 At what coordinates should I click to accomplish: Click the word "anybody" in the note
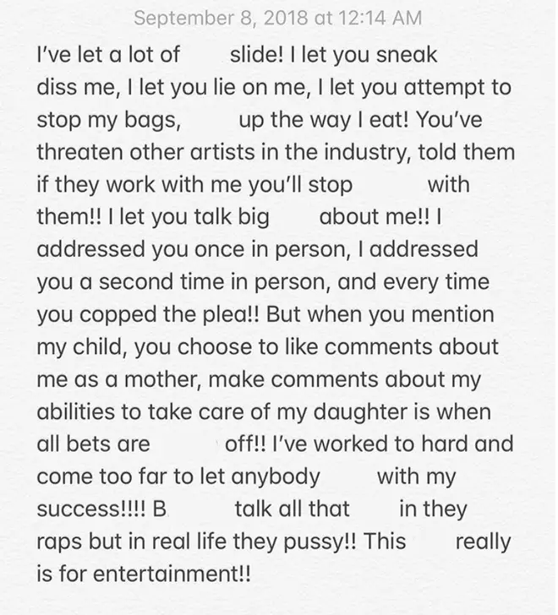[x=276, y=477]
